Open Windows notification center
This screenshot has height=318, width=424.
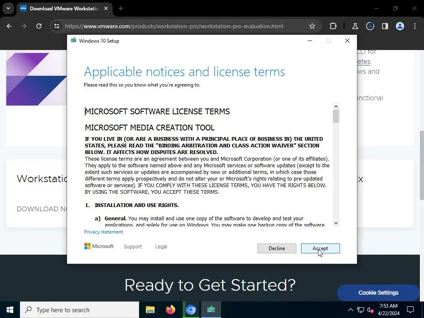410,310
